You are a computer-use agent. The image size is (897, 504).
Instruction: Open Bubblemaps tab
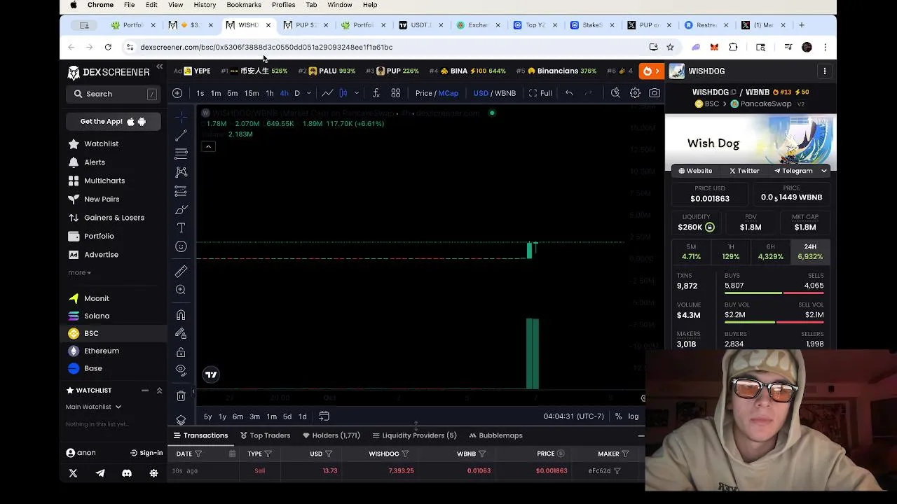[495, 435]
